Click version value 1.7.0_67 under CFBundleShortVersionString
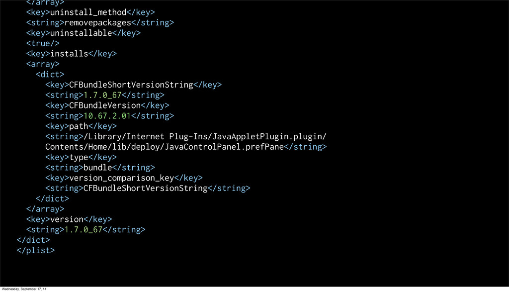Viewport: 509px width, 292px height. [x=102, y=95]
